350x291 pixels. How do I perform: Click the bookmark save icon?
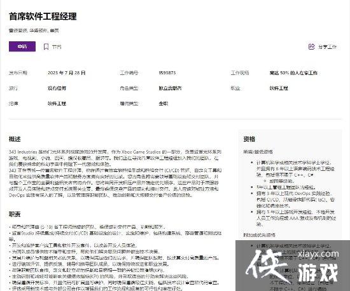46,46
